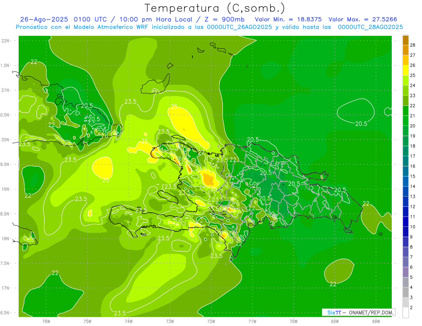Click the "SisTT – ONAMET/REP.DOM." credit box
Viewport: 422px width, 326px height.
tap(359, 312)
